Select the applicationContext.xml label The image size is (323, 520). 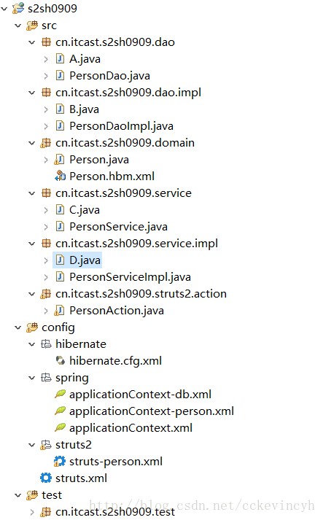[131, 428]
